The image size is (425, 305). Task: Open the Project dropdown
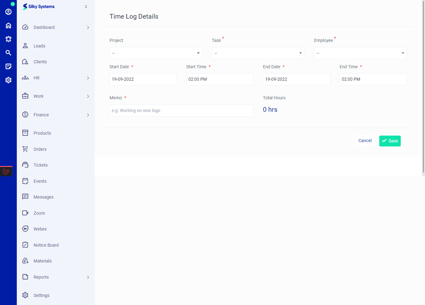[156, 53]
